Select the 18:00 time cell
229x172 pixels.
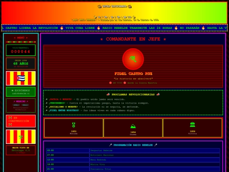pos(68,164)
